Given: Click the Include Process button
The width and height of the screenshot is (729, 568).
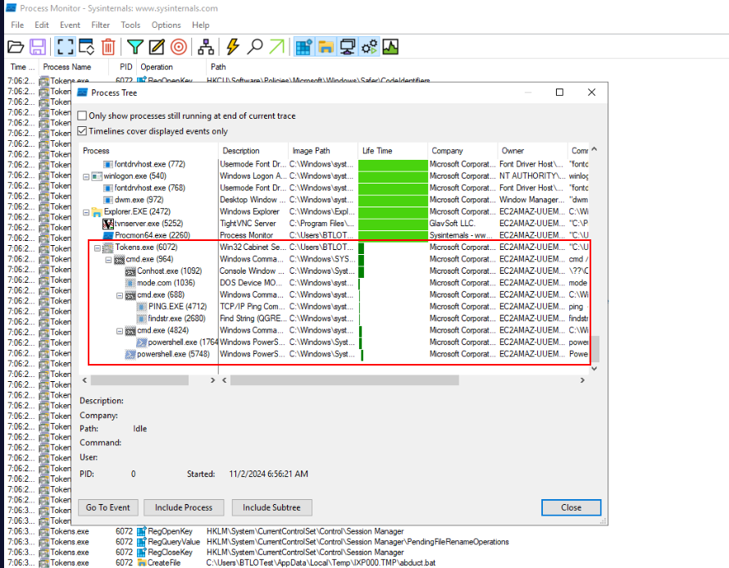Looking at the screenshot, I should coord(184,507).
